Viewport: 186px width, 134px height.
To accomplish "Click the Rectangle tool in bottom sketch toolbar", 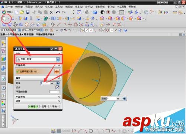I will pyautogui.click(x=108, y=131).
